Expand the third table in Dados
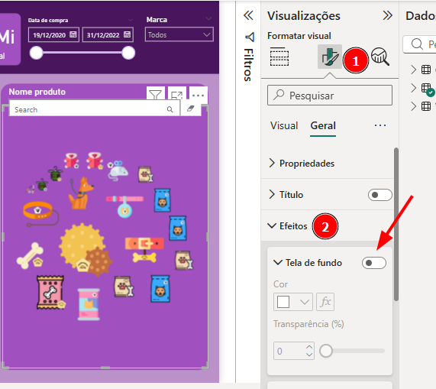Screen dimensions: 436x389 (x=414, y=106)
